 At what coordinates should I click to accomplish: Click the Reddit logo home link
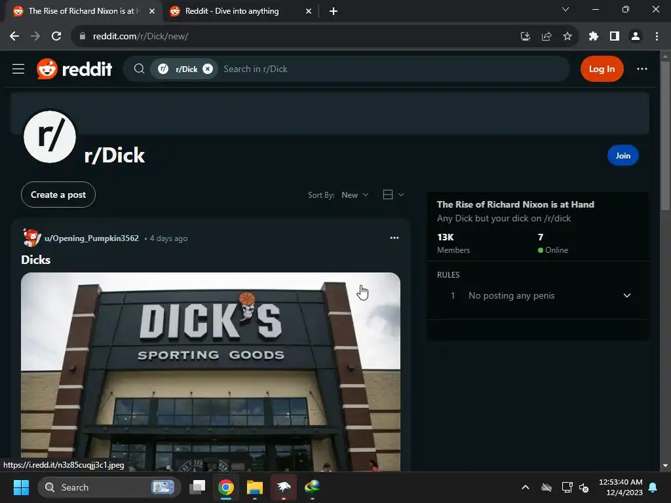click(x=75, y=69)
